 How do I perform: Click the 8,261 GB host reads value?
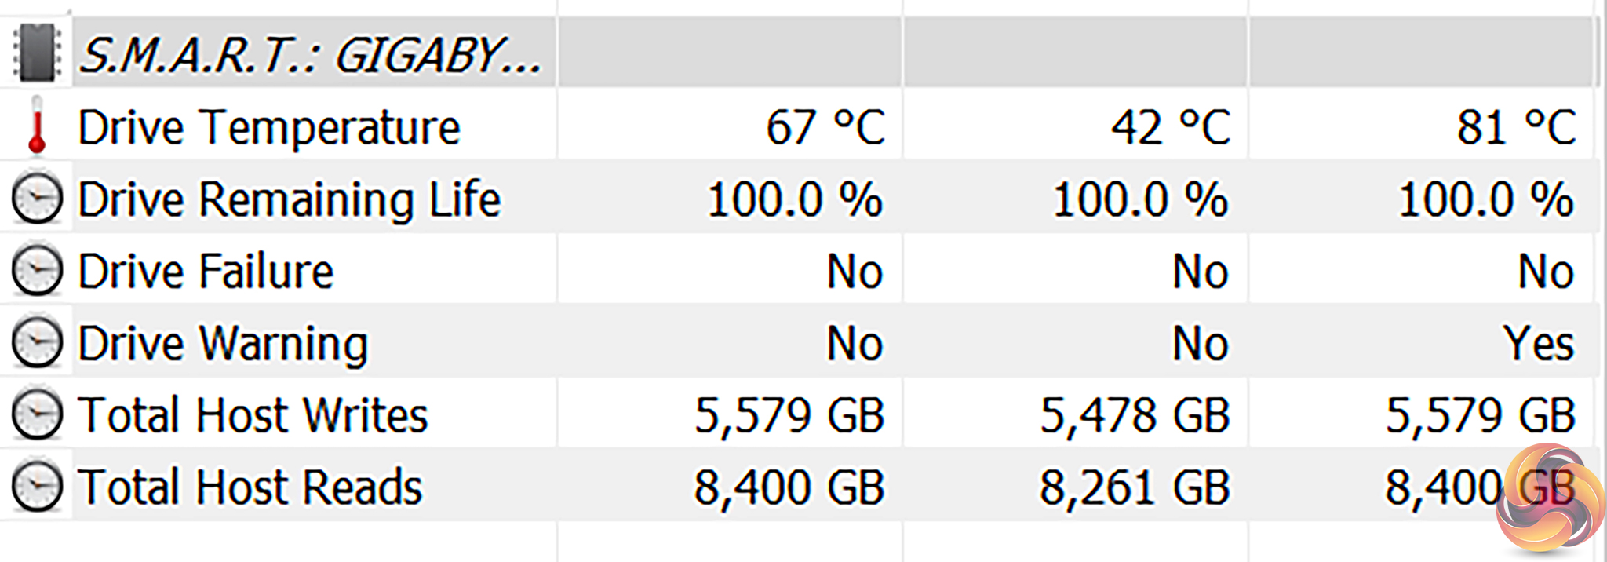point(1135,487)
